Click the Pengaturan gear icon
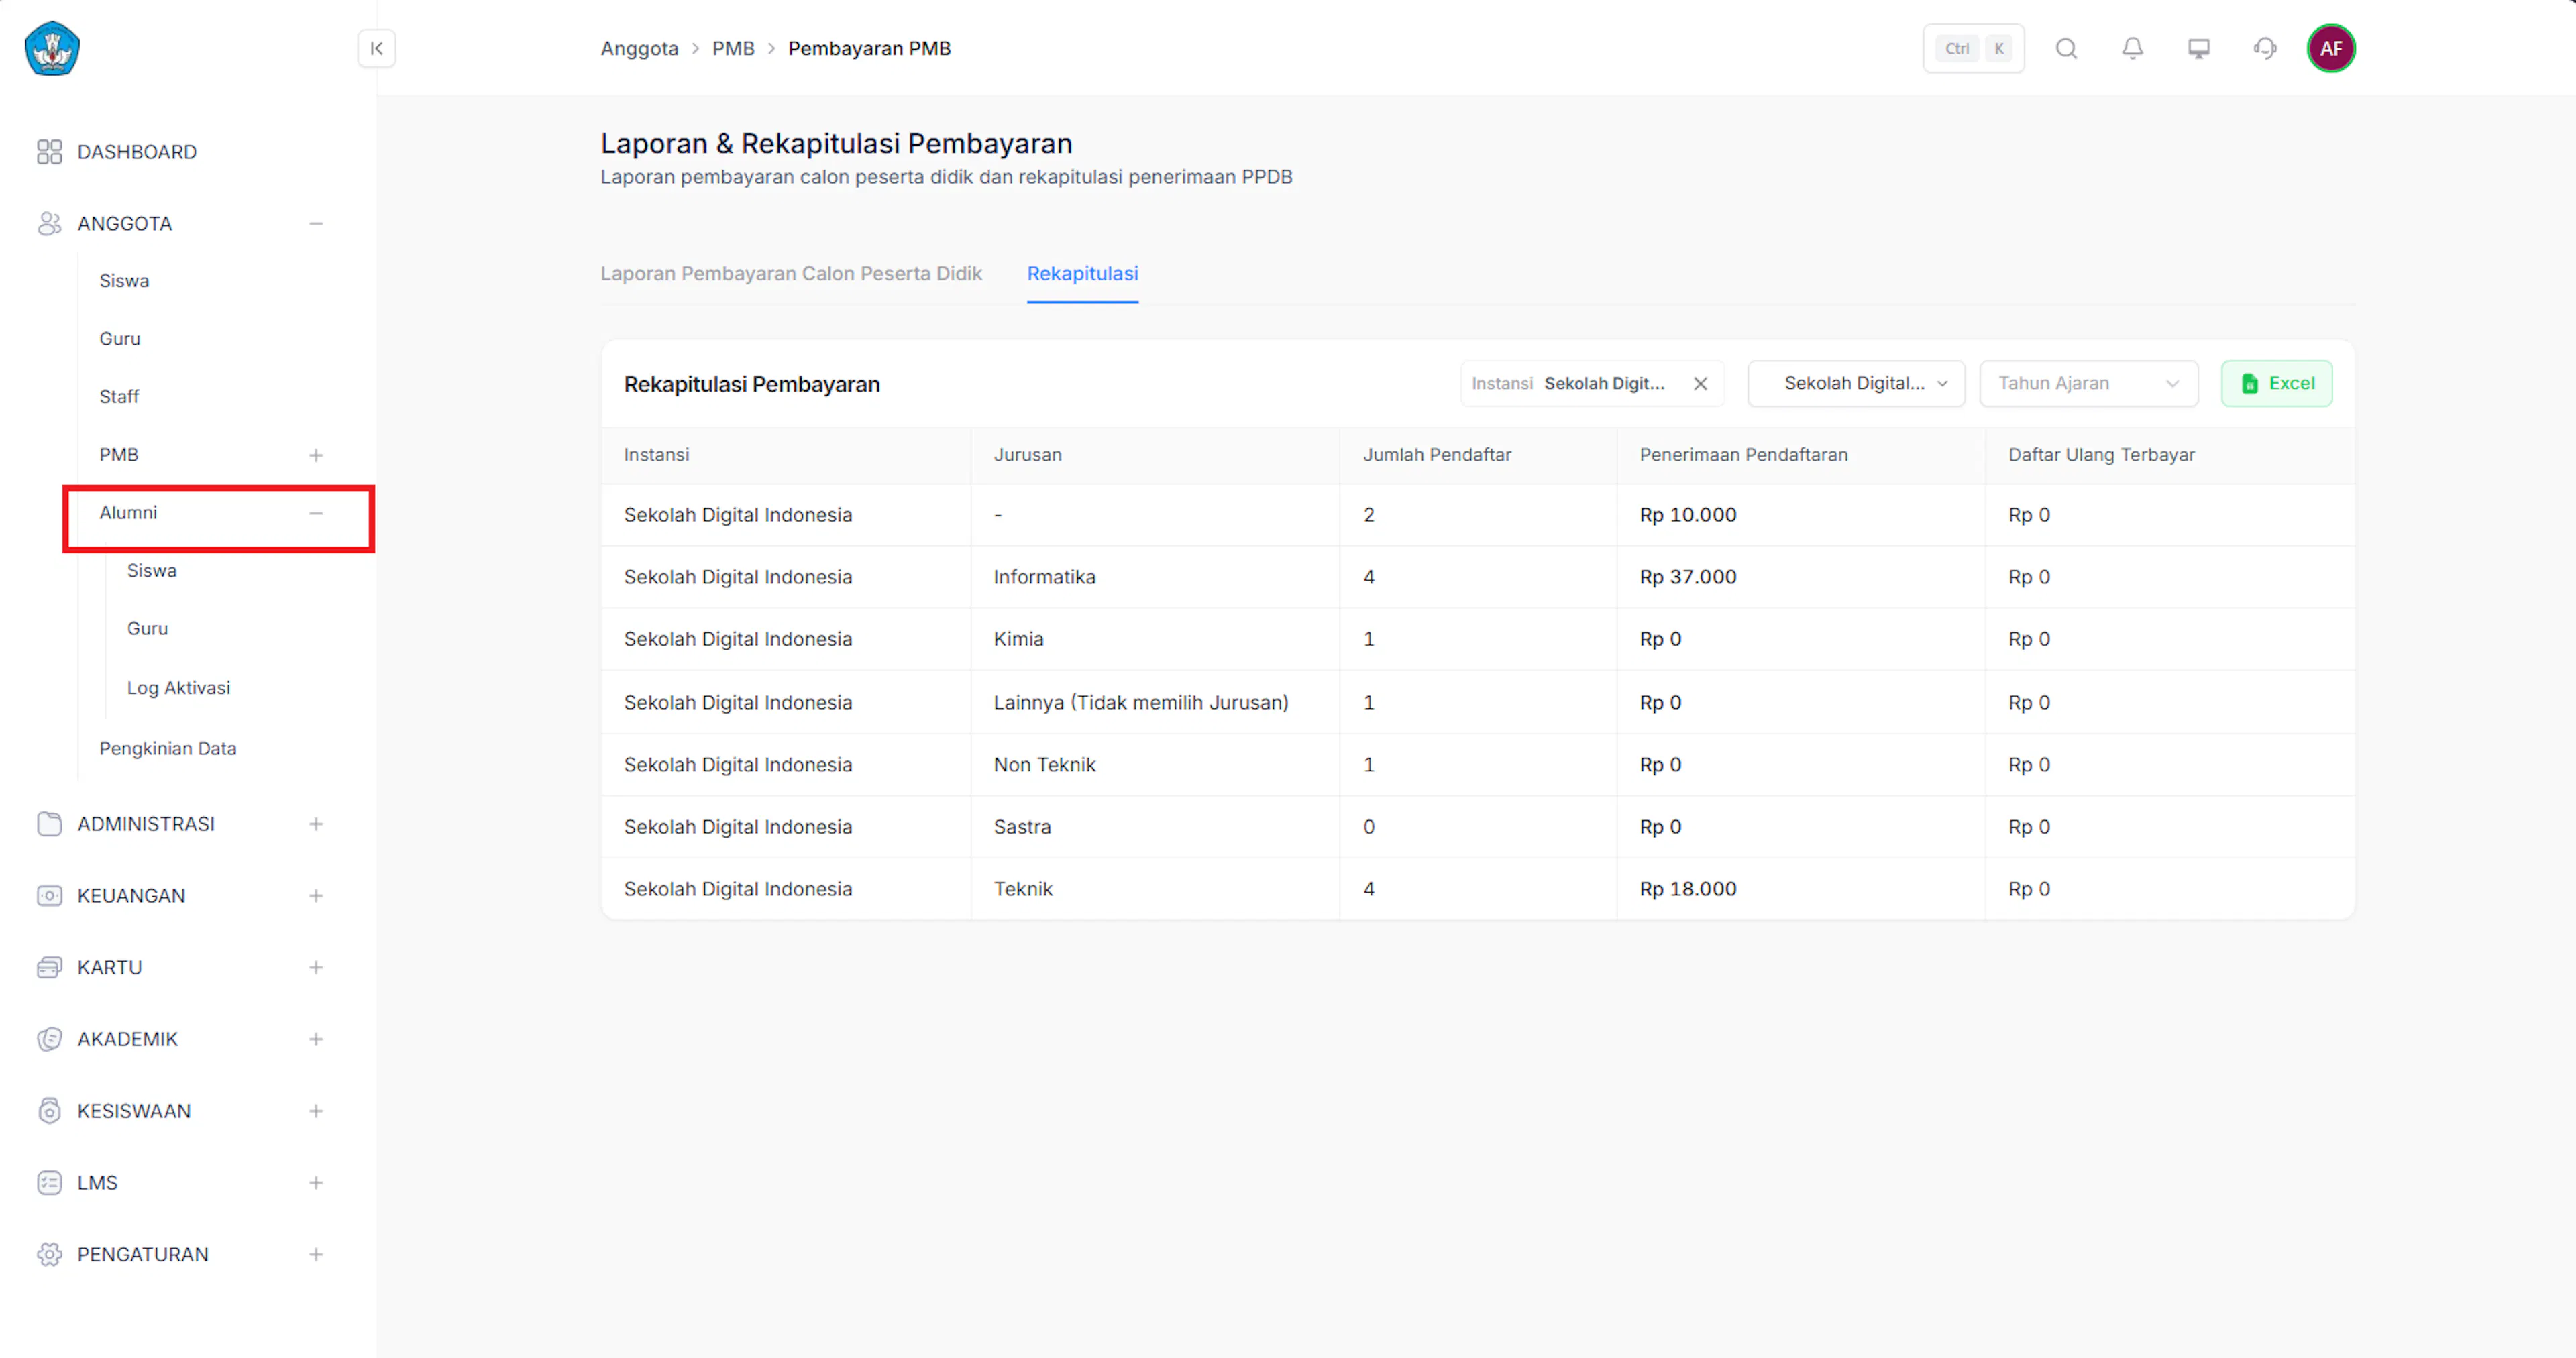 (x=49, y=1254)
